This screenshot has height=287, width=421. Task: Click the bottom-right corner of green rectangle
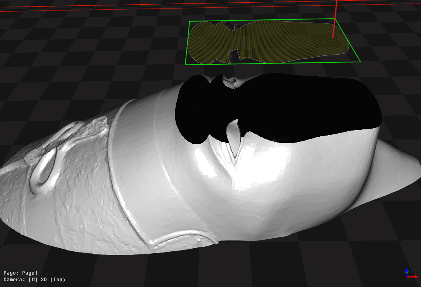tap(360, 61)
